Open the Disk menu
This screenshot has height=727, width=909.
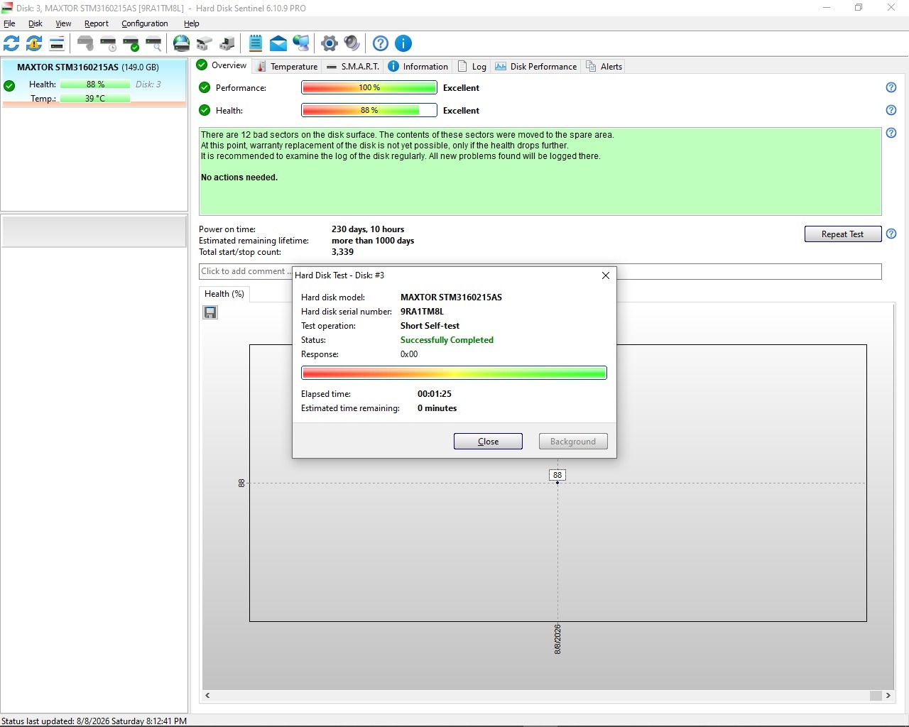(x=36, y=23)
